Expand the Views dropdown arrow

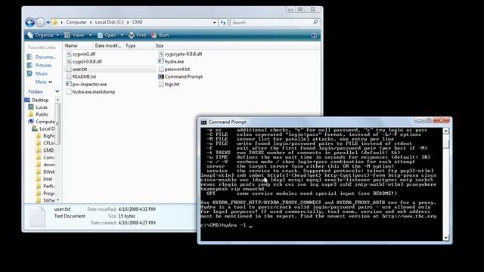point(91,36)
